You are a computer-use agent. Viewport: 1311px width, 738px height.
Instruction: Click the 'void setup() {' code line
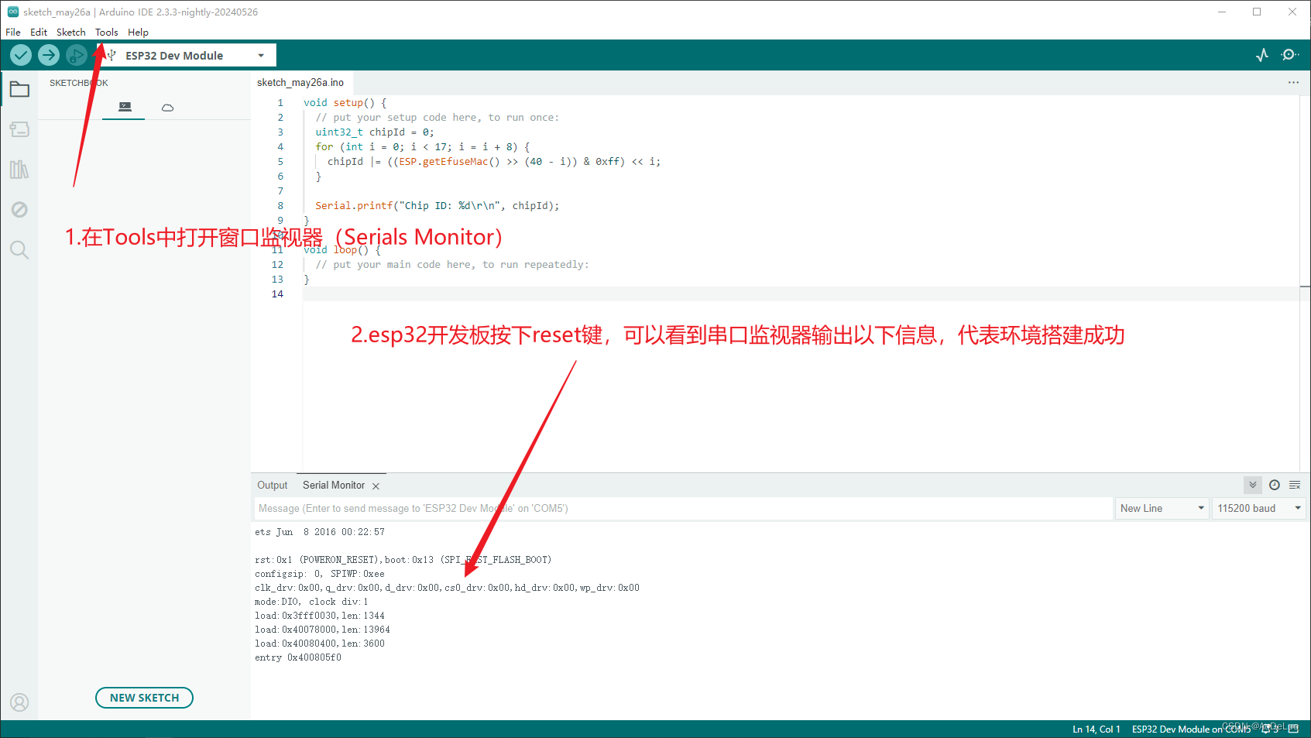tap(345, 103)
